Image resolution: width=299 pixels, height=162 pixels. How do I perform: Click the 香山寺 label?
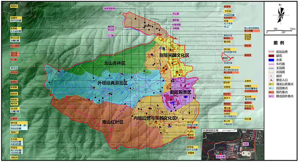click(x=227, y=121)
